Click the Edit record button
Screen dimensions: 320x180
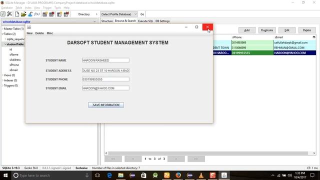[287, 30]
